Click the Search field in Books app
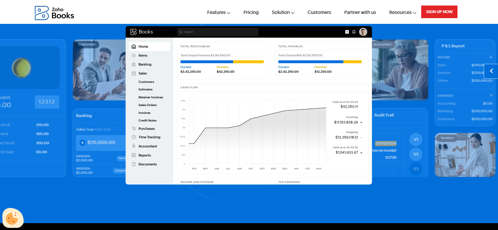Viewport: 498px width, 230px height. click(218, 32)
